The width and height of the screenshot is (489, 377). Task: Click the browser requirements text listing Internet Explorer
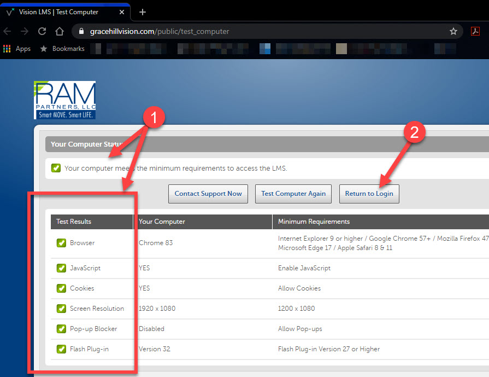[x=384, y=243]
